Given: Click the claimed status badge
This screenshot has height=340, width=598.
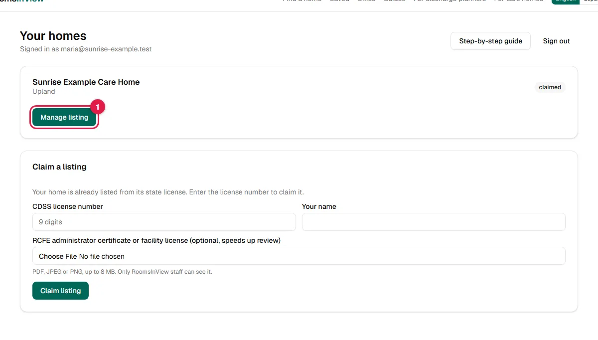Looking at the screenshot, I should [x=550, y=87].
